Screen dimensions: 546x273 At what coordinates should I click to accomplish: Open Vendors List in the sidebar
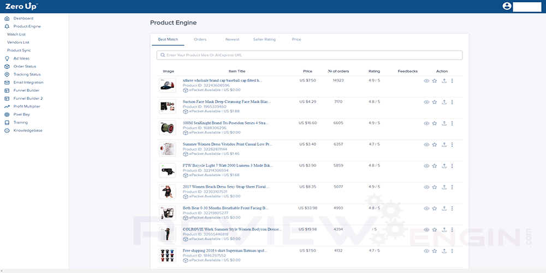click(x=18, y=43)
